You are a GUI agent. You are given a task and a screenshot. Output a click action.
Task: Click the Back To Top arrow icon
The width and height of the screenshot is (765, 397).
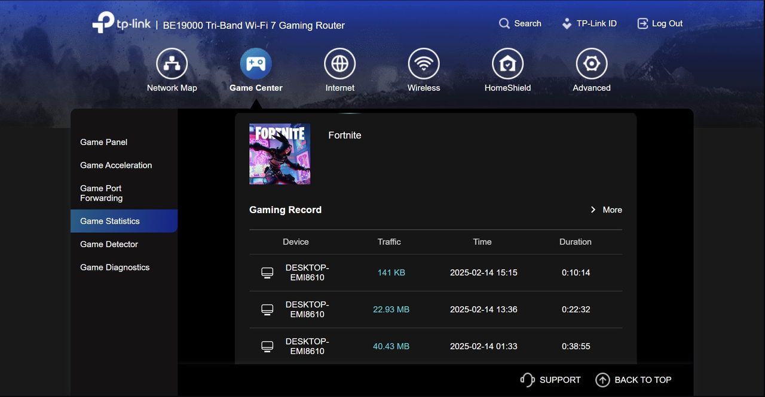(x=602, y=380)
